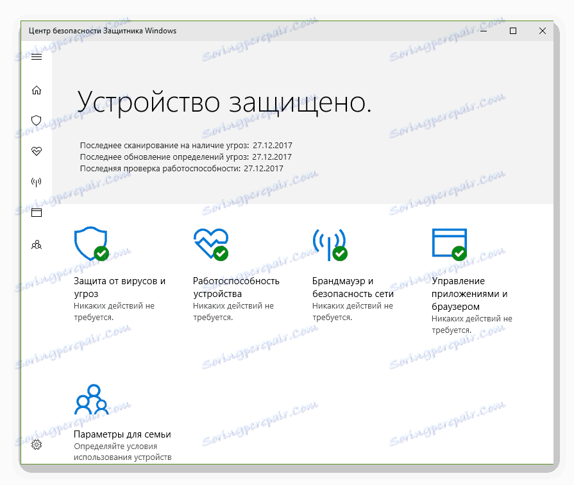This screenshot has height=485, width=574.
Task: Open "Брандмауэр и безопасность сети" heading
Action: click(x=353, y=287)
